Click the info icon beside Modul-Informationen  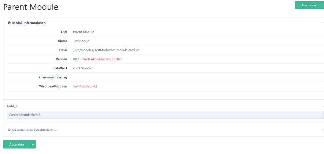[9, 23]
